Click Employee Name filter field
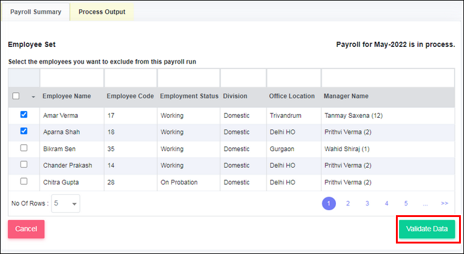The width and height of the screenshot is (464, 254). tap(72, 78)
